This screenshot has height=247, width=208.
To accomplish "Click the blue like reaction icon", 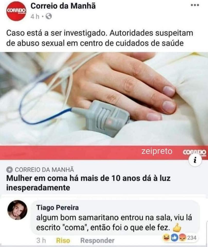I will [x=174, y=237].
